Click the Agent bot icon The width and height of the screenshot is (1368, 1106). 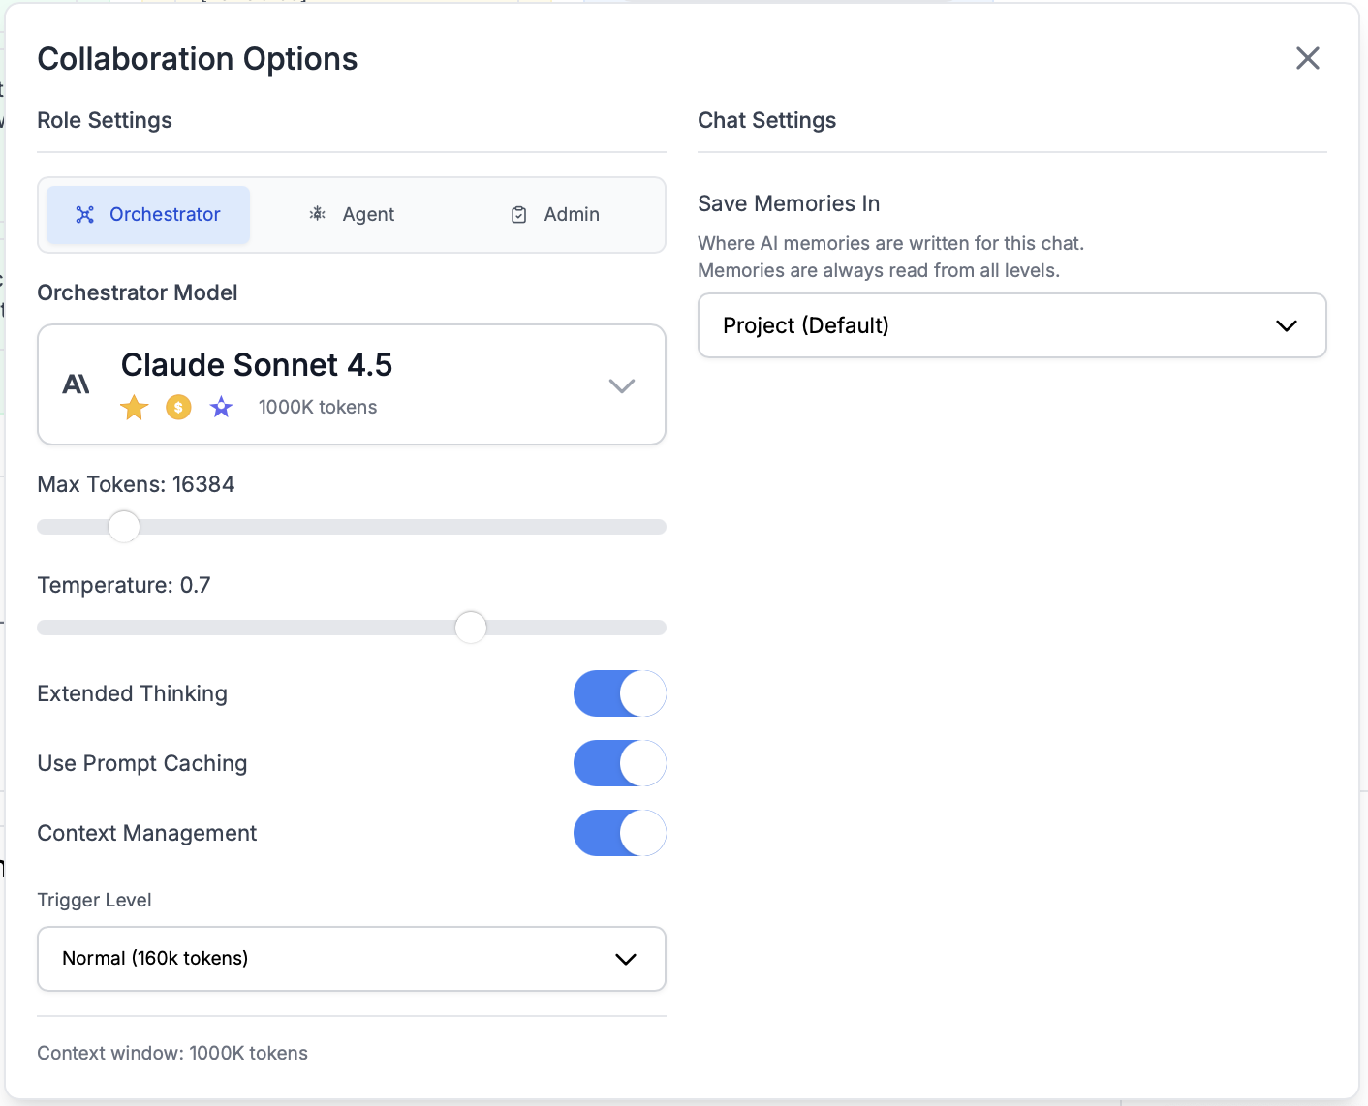(x=318, y=214)
